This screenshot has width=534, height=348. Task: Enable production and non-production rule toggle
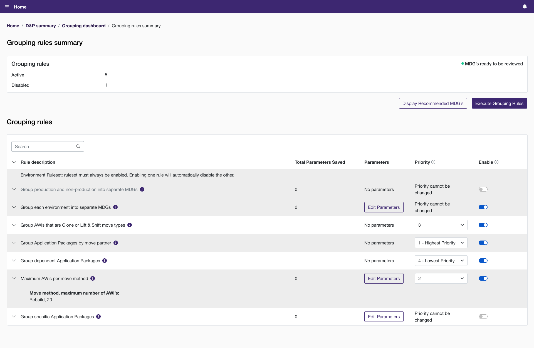coord(483,189)
